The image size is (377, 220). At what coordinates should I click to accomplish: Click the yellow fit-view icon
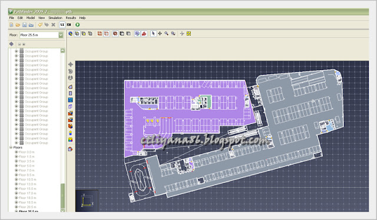(x=188, y=34)
